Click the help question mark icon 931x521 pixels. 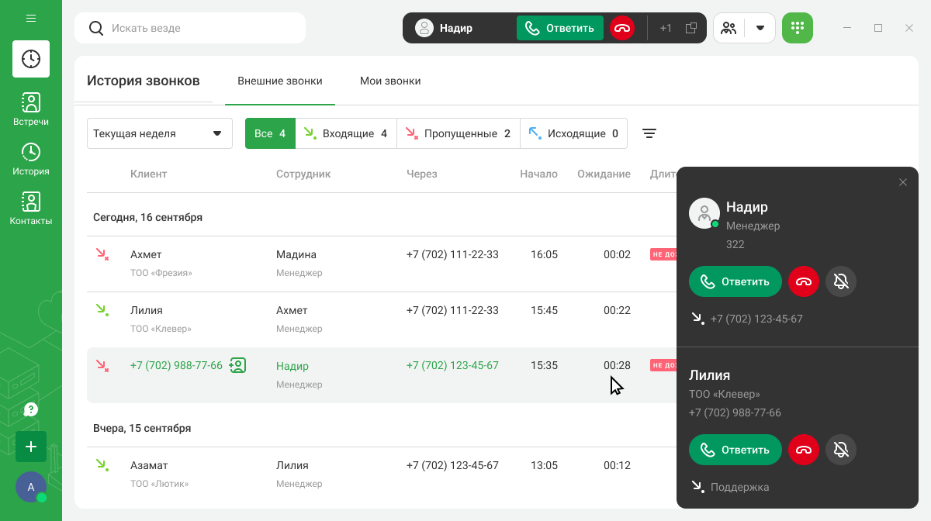pyautogui.click(x=31, y=409)
